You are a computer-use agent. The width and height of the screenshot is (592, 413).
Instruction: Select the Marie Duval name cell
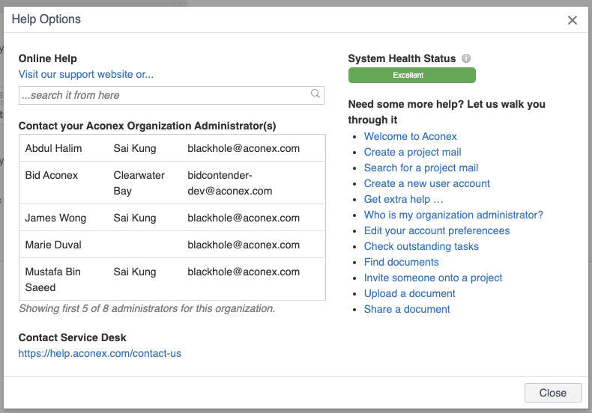coord(53,245)
